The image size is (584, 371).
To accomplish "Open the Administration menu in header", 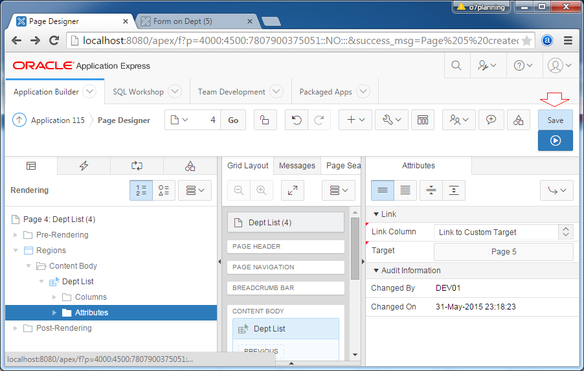I will click(487, 65).
